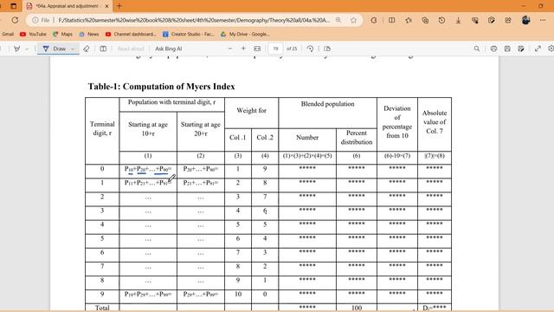Open Browser essentials heart icon
The width and height of the screenshot is (554, 312).
tap(475, 20)
